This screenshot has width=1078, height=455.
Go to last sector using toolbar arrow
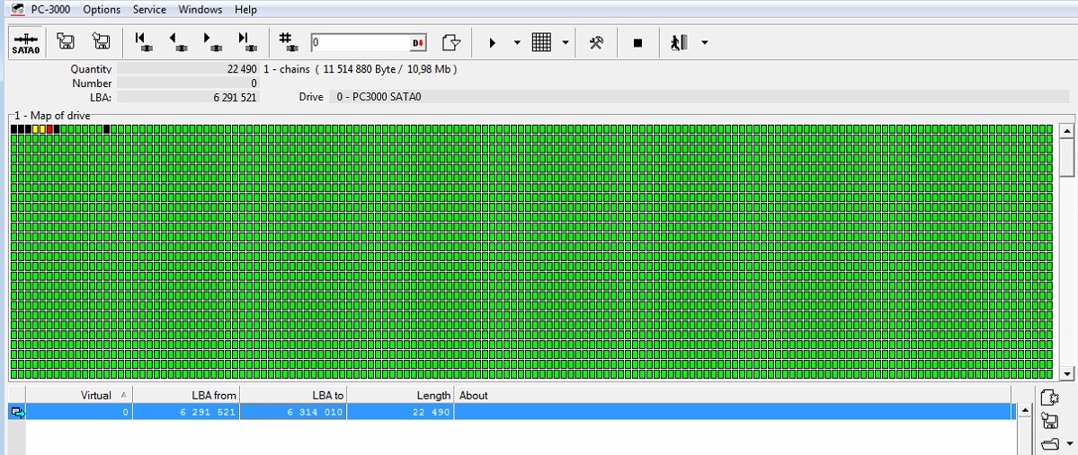(245, 42)
